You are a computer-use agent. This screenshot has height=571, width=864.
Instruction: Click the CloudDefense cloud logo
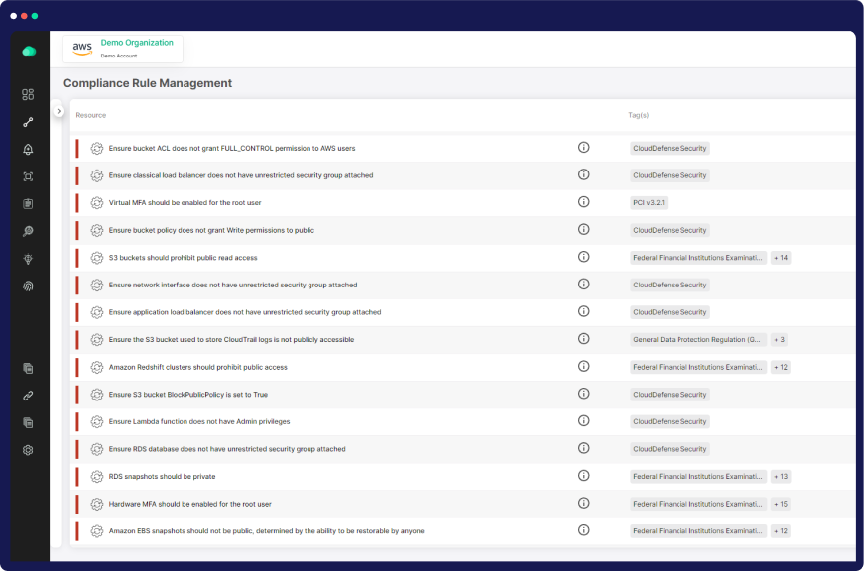point(29,51)
